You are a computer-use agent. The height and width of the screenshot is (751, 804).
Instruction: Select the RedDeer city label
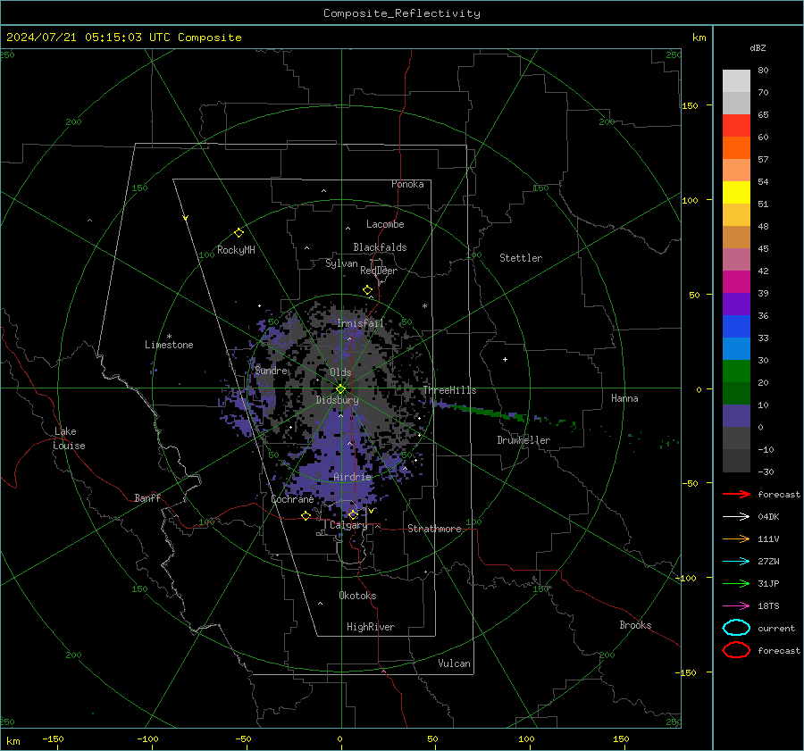(x=379, y=271)
